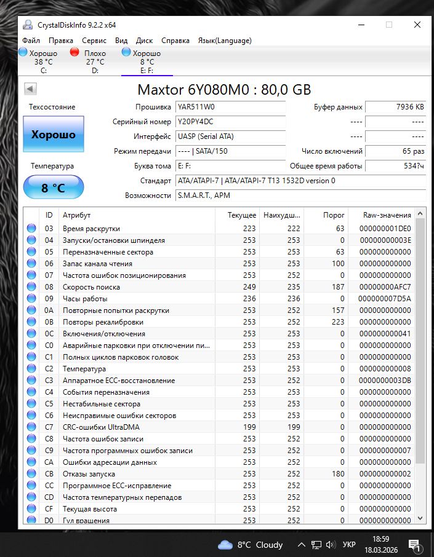Click the Интерфейс field UASP (Serial ATA)

230,136
